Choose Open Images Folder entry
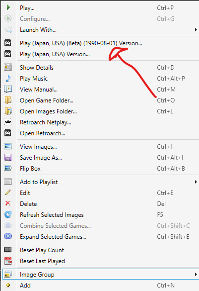This screenshot has width=199, height=291. (x=48, y=111)
